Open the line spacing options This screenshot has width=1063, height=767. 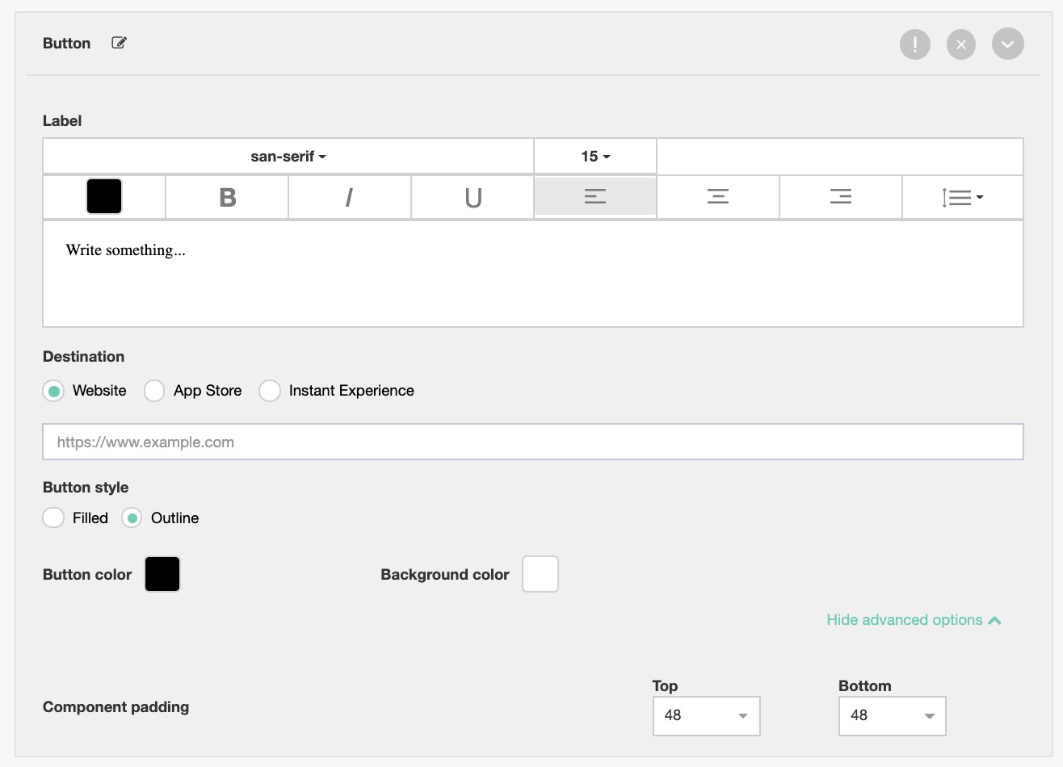[x=962, y=197]
